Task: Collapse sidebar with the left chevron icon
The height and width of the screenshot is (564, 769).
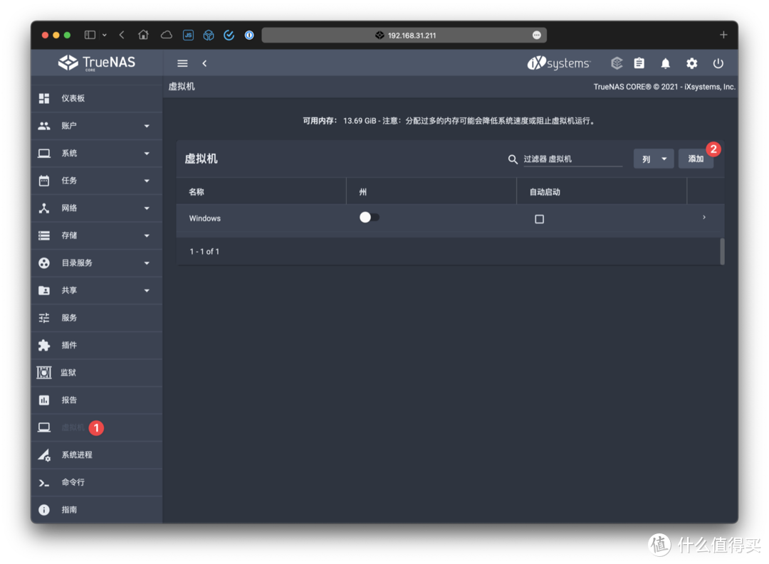Action: [x=204, y=63]
